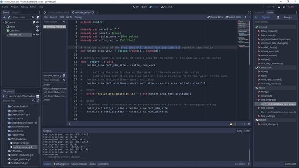Collapse the Control signals group
The width and height of the screenshot is (299, 168).
point(256,27)
